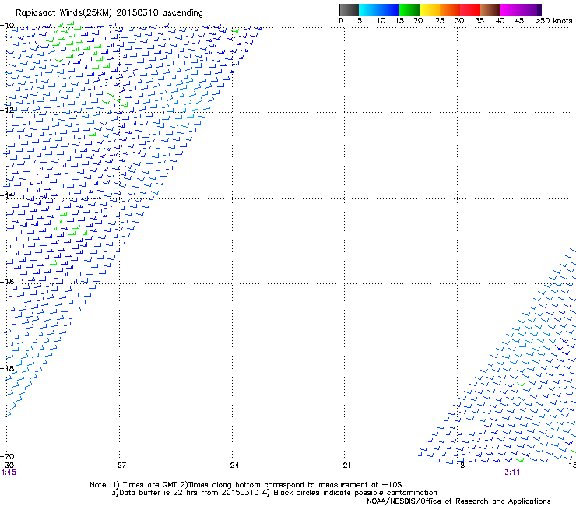Viewport: 576px width, 506px height.
Task: Click the -14 latitude axis label
Action: pos(7,195)
